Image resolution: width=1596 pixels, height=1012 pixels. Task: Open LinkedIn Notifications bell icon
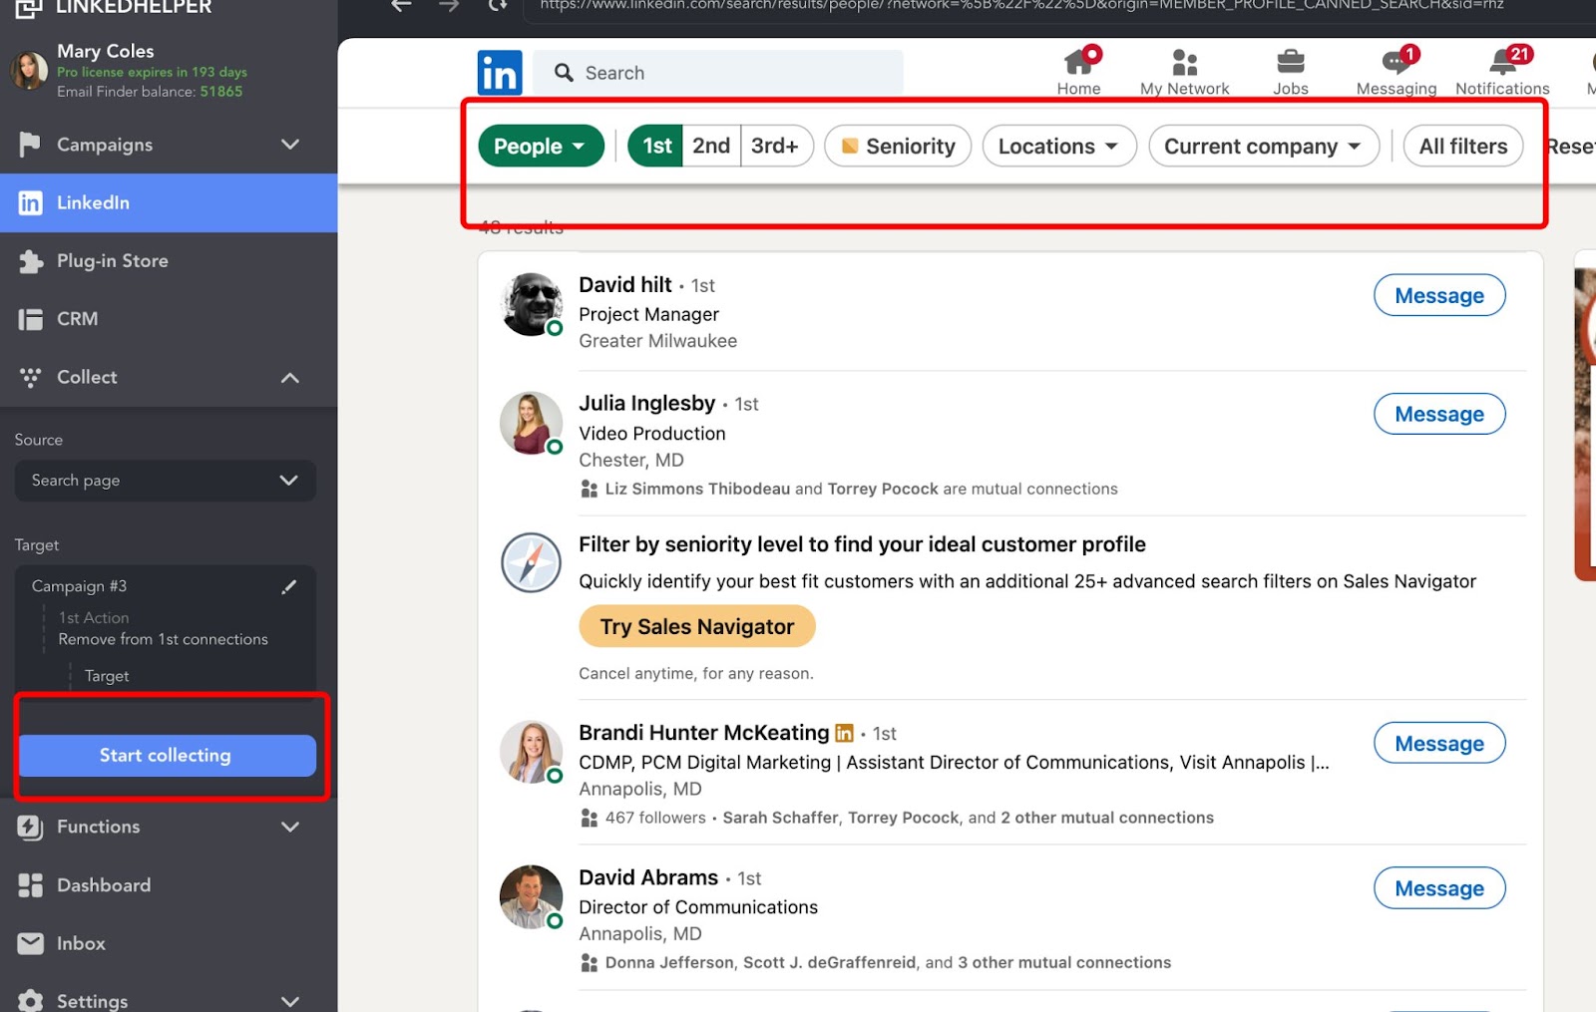(x=1500, y=62)
